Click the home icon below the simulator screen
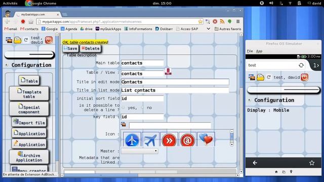Screen dimensions: 324x182 pyautogui.click(x=276, y=172)
